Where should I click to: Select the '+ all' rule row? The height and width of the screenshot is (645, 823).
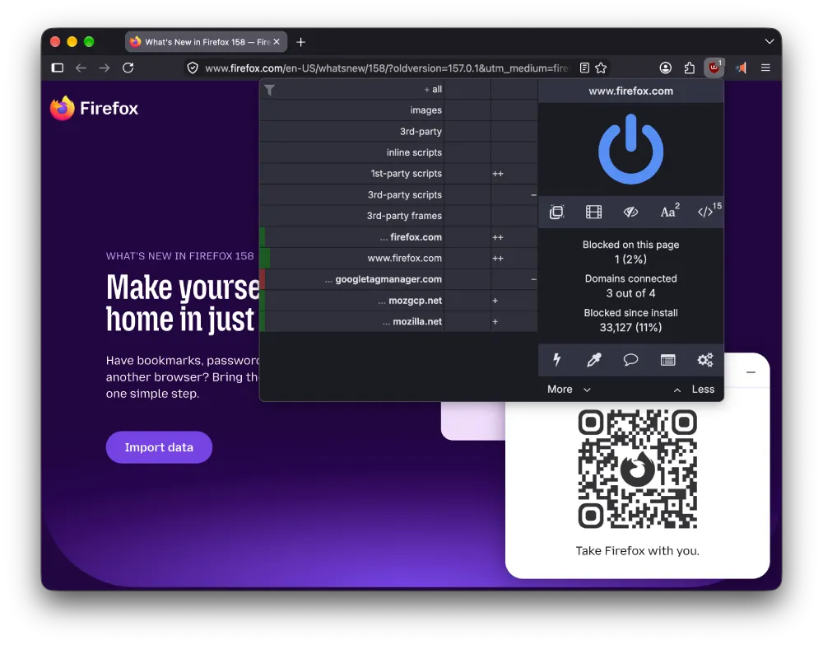(399, 89)
